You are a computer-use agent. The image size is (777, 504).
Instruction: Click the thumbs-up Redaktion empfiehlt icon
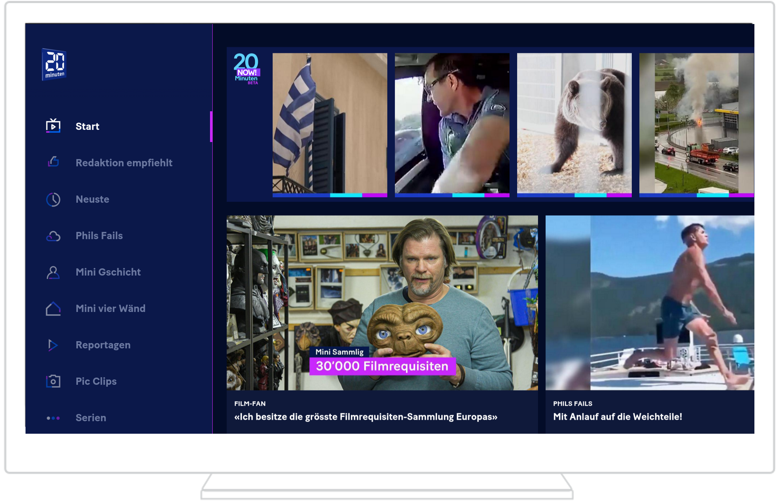(53, 162)
